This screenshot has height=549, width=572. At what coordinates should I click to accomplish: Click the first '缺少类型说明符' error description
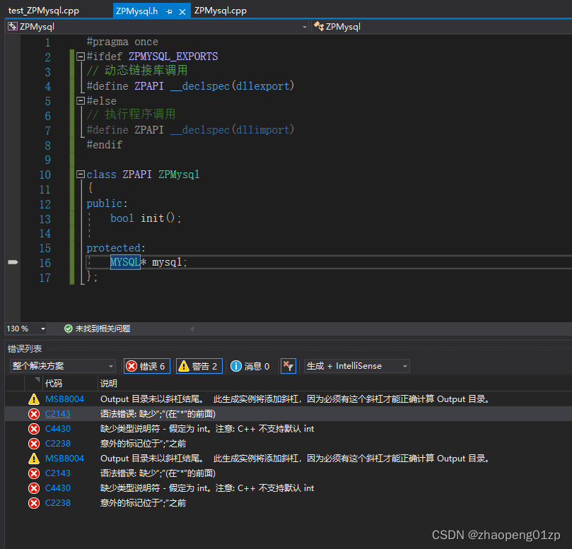click(x=207, y=429)
